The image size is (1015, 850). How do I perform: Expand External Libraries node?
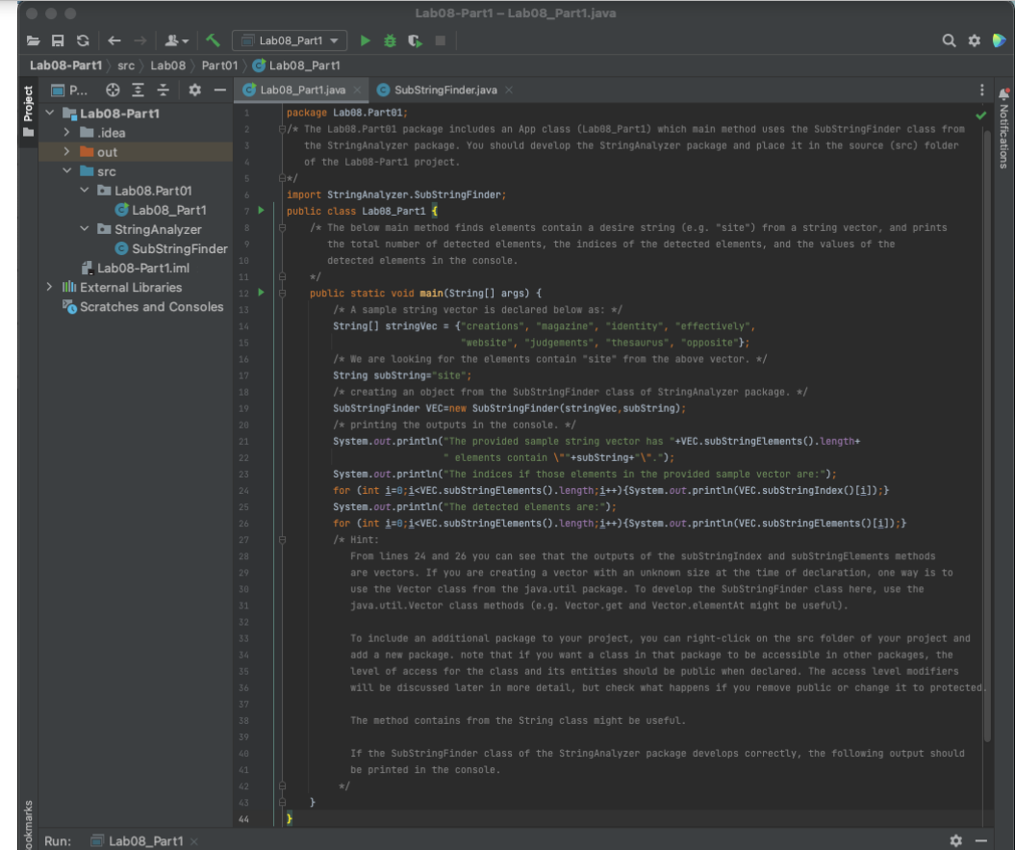pos(50,287)
